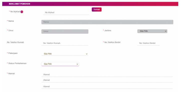
Task: Focus the No.Mykad input field
Action: click(x=66, y=12)
